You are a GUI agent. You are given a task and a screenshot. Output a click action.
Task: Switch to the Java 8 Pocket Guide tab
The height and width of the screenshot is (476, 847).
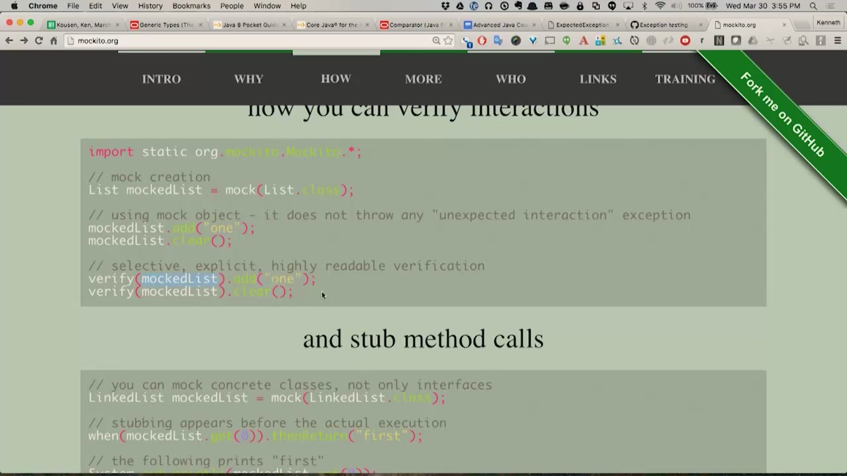249,25
